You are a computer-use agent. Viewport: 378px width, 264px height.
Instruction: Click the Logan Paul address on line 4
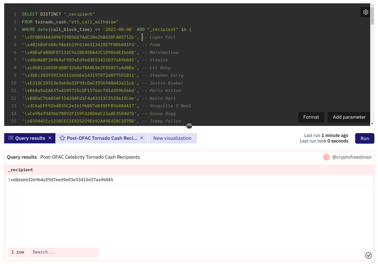[79, 37]
